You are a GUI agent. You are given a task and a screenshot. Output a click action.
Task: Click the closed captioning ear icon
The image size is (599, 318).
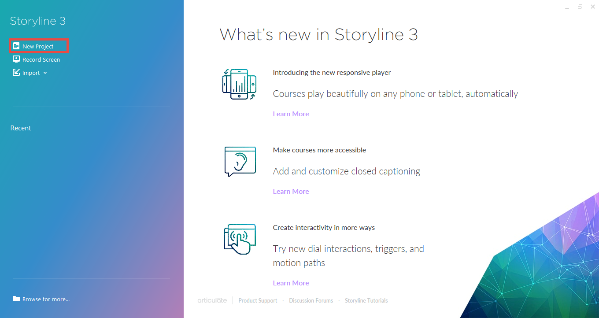[x=240, y=162]
